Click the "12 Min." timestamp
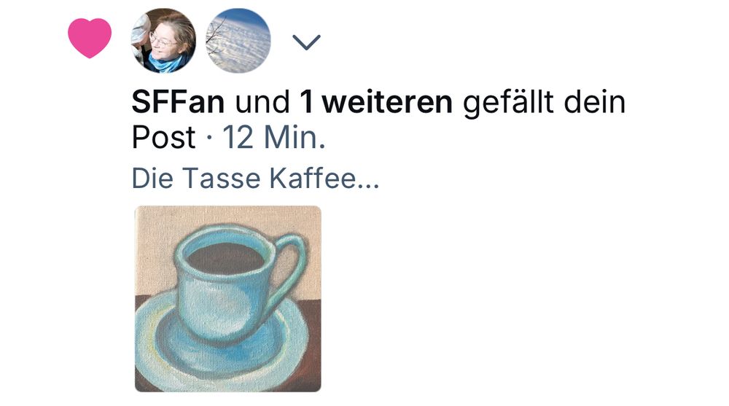Screen dimensions: 729x406 [x=273, y=137]
